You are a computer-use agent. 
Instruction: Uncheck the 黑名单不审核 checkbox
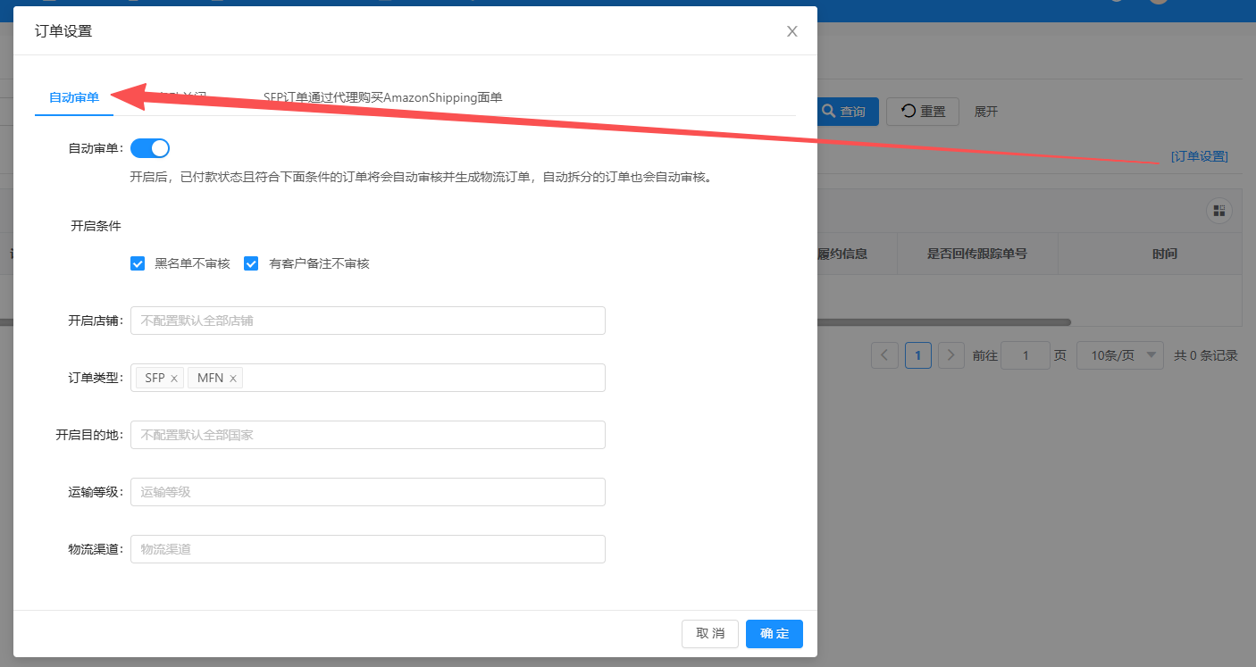(138, 263)
